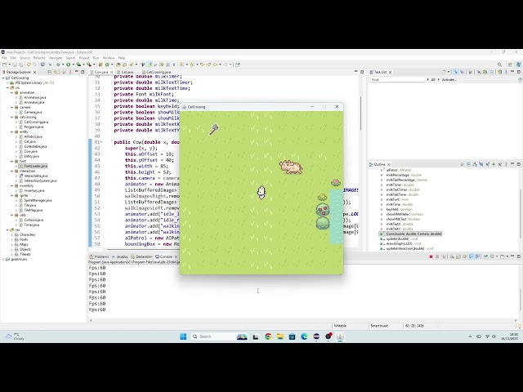
Task: Maximize the Package Explorer view
Action: click(x=83, y=72)
